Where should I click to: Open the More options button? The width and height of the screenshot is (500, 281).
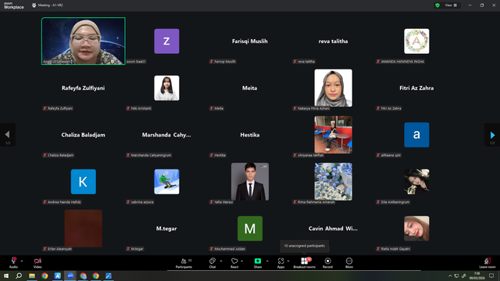[349, 263]
